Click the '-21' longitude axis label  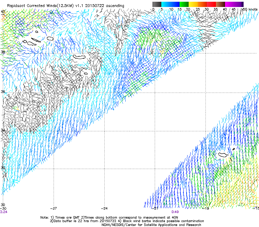pyautogui.click(x=155, y=208)
